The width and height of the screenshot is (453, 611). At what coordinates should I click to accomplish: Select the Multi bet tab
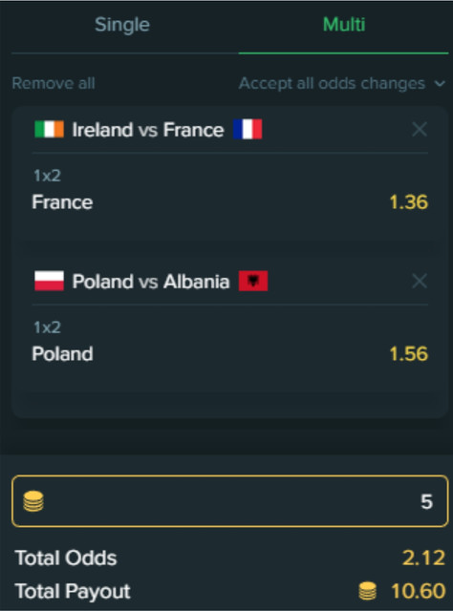344,25
